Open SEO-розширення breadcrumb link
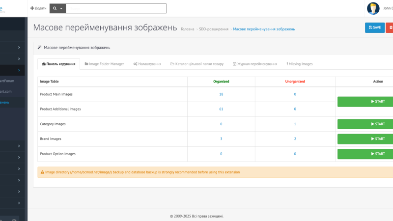 [214, 29]
